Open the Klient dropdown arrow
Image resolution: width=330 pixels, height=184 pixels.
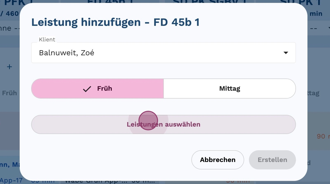tap(286, 53)
